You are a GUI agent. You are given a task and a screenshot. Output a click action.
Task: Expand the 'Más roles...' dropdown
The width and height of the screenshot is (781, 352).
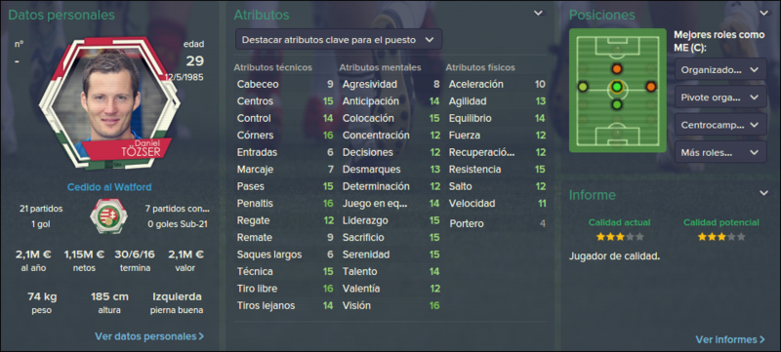[720, 152]
